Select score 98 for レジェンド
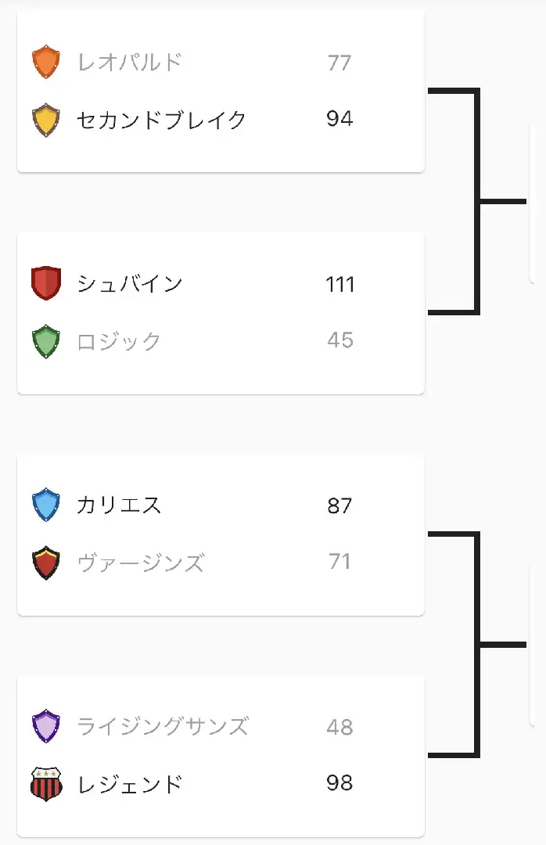Viewport: 546px width, 845px height. click(339, 782)
